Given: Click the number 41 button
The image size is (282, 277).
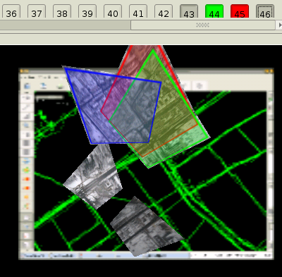Looking at the screenshot, I should tap(138, 11).
